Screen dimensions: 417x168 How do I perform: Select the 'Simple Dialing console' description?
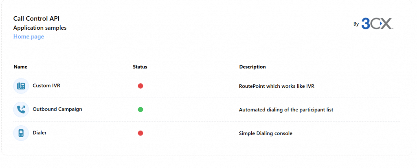[266, 133]
